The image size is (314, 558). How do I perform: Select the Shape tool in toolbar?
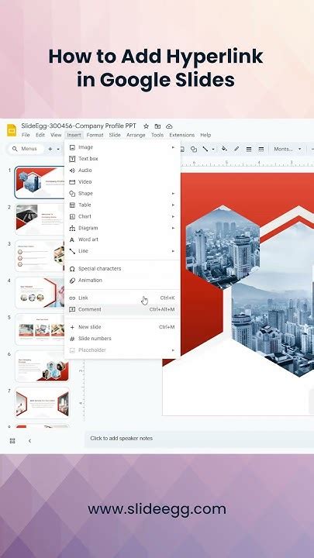point(193,149)
